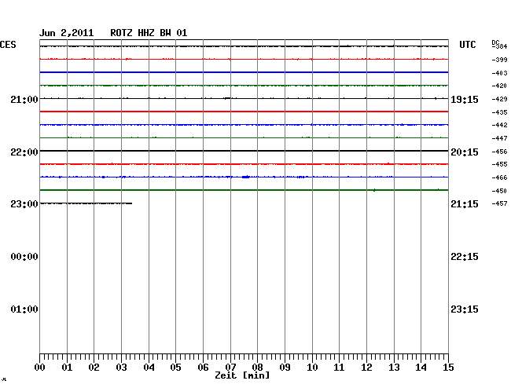Click the short black trace at 23:00
This screenshot has width=511, height=388.
coord(86,203)
